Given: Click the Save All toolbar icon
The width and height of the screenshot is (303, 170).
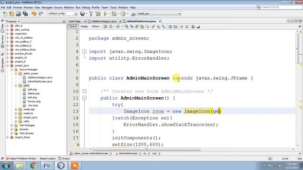Looking at the screenshot, I should [x=25, y=14].
